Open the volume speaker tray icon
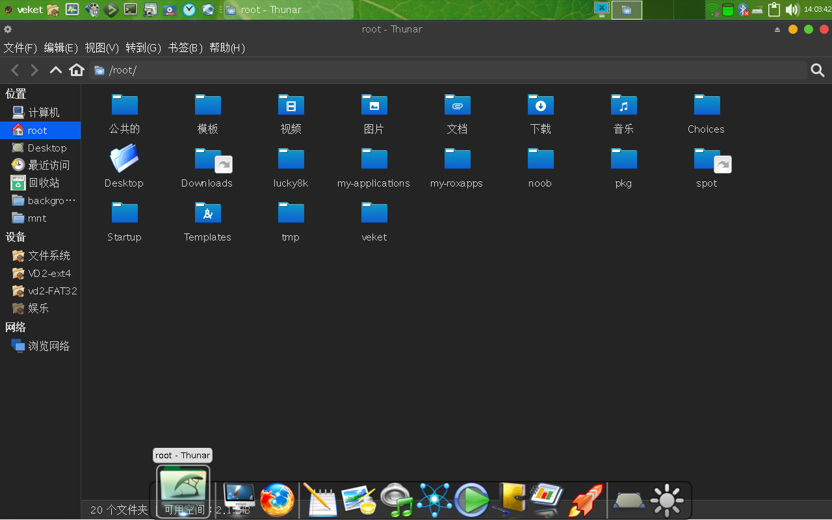 tap(792, 10)
